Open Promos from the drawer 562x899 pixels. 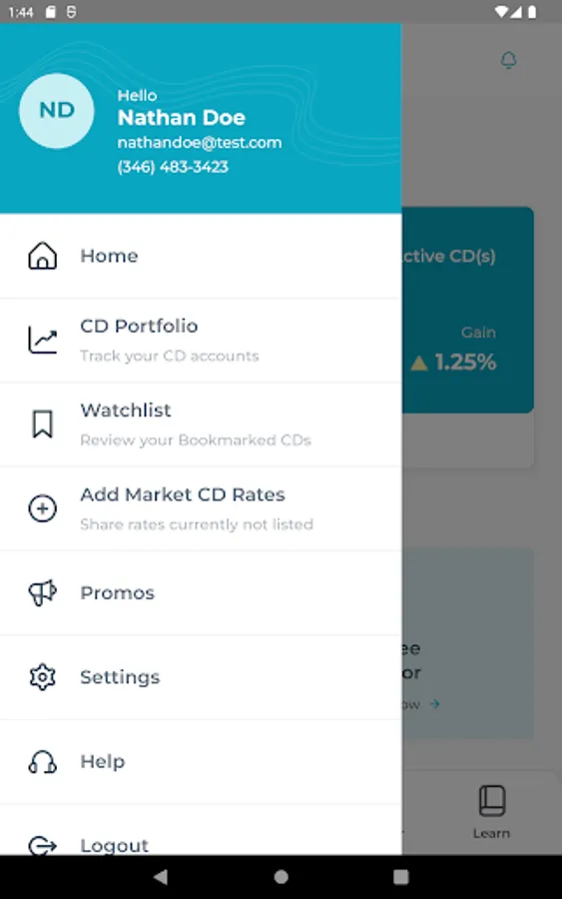(x=201, y=592)
